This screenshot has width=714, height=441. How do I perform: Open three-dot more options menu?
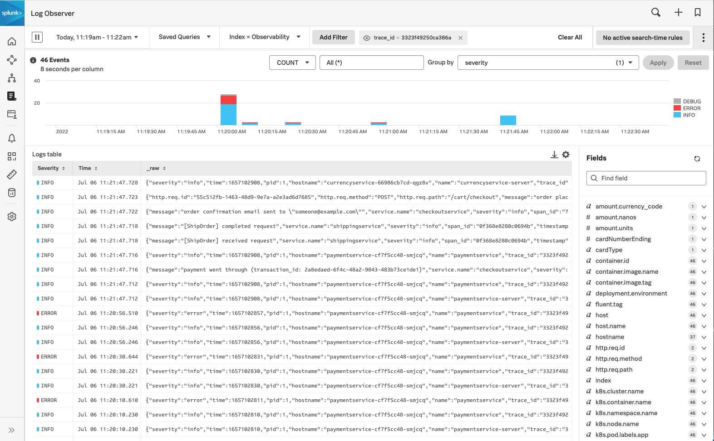pyautogui.click(x=704, y=38)
